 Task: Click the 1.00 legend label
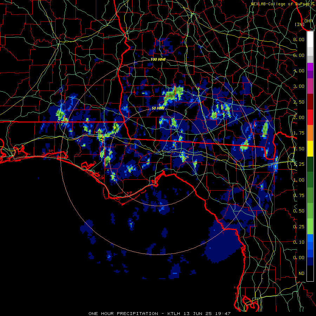(x=299, y=180)
